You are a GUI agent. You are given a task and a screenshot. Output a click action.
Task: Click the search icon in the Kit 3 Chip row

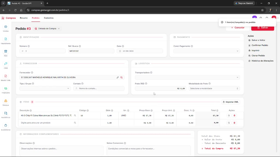(x=75, y=116)
